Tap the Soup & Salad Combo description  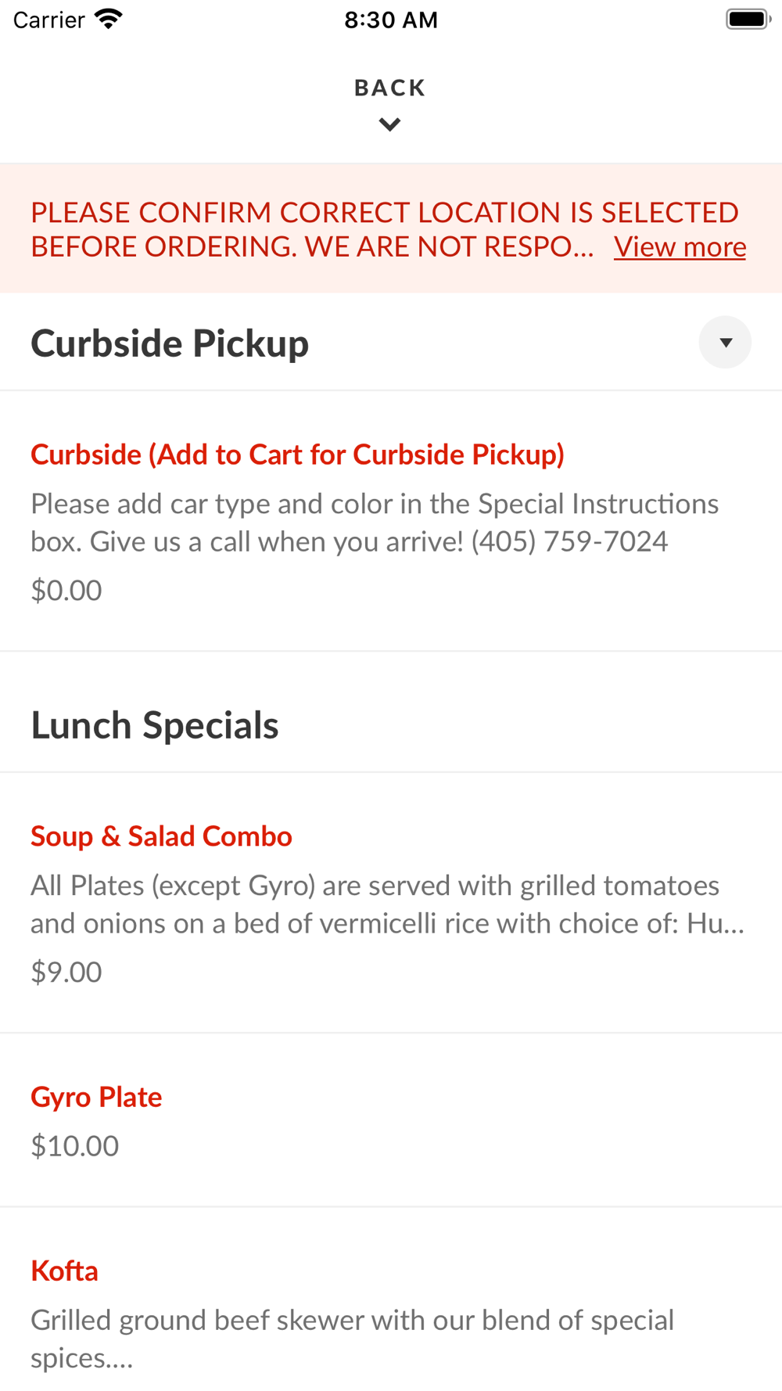click(x=387, y=904)
